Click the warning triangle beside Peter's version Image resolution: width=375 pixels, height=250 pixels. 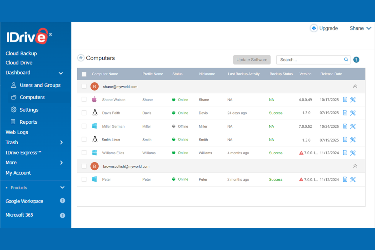[301, 179]
